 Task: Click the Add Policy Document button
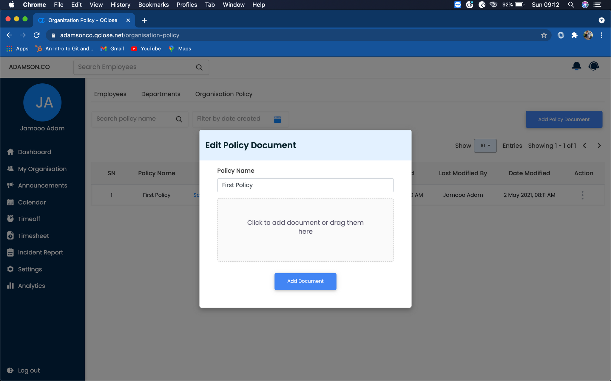[564, 119]
